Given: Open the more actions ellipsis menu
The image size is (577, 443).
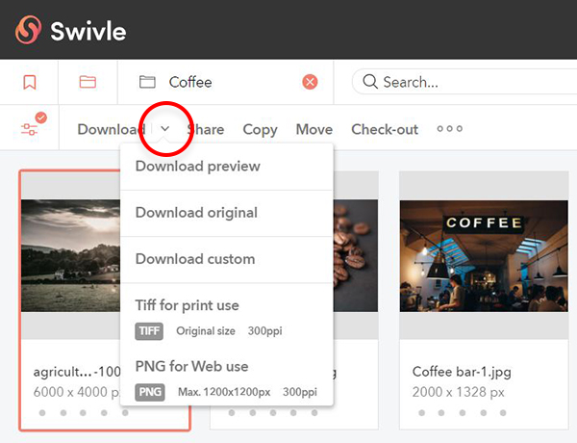Looking at the screenshot, I should click(449, 129).
